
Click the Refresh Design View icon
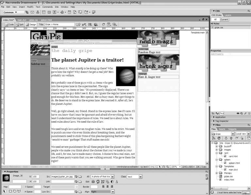(x=104, y=25)
